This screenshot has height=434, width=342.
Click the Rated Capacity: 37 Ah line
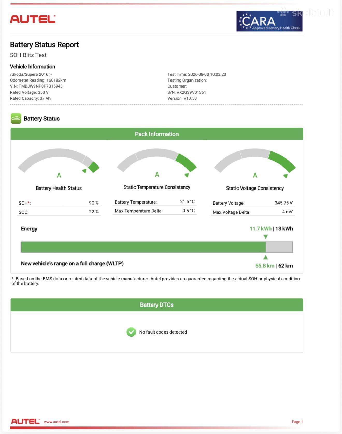pos(30,98)
